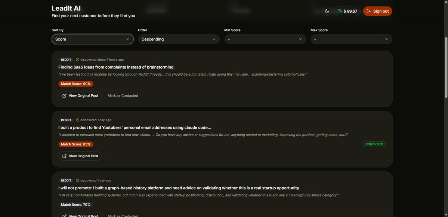This screenshot has width=448, height=217.
Task: Expand the Max Score dropdown
Action: point(352,39)
